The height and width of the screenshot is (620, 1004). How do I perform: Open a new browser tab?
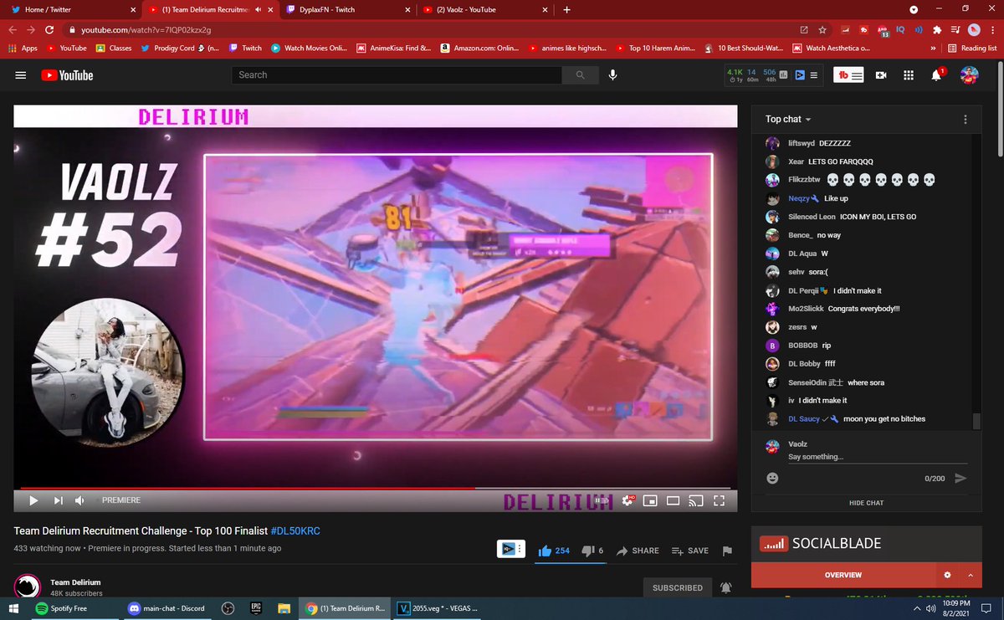pyautogui.click(x=566, y=10)
